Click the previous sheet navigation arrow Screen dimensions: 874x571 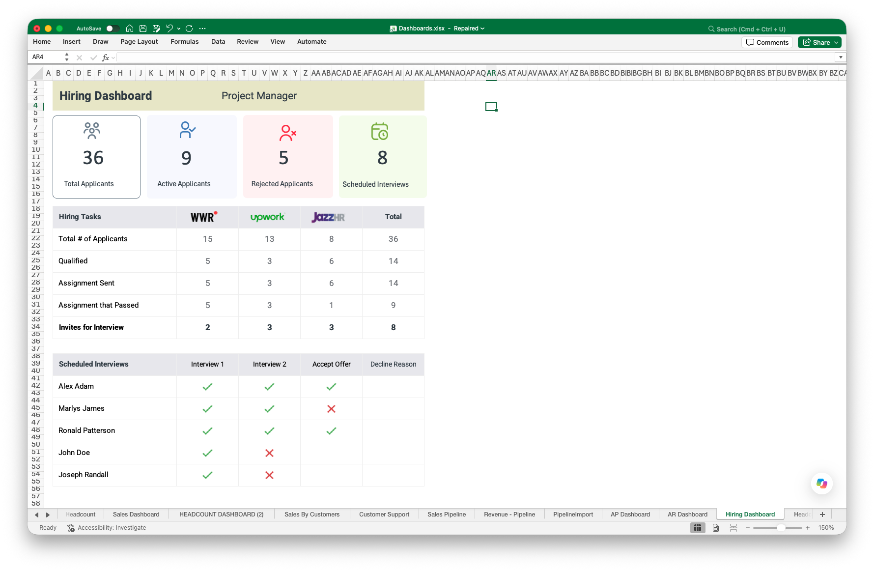point(37,514)
